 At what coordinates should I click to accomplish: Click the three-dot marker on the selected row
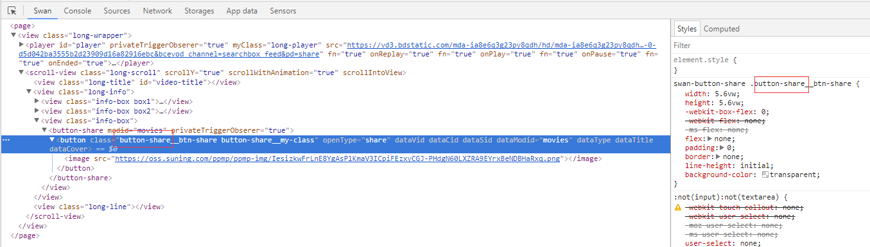6,140
